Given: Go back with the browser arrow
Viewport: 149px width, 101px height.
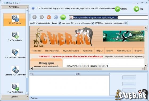Looking at the screenshot, I should pyautogui.click(x=35, y=17).
